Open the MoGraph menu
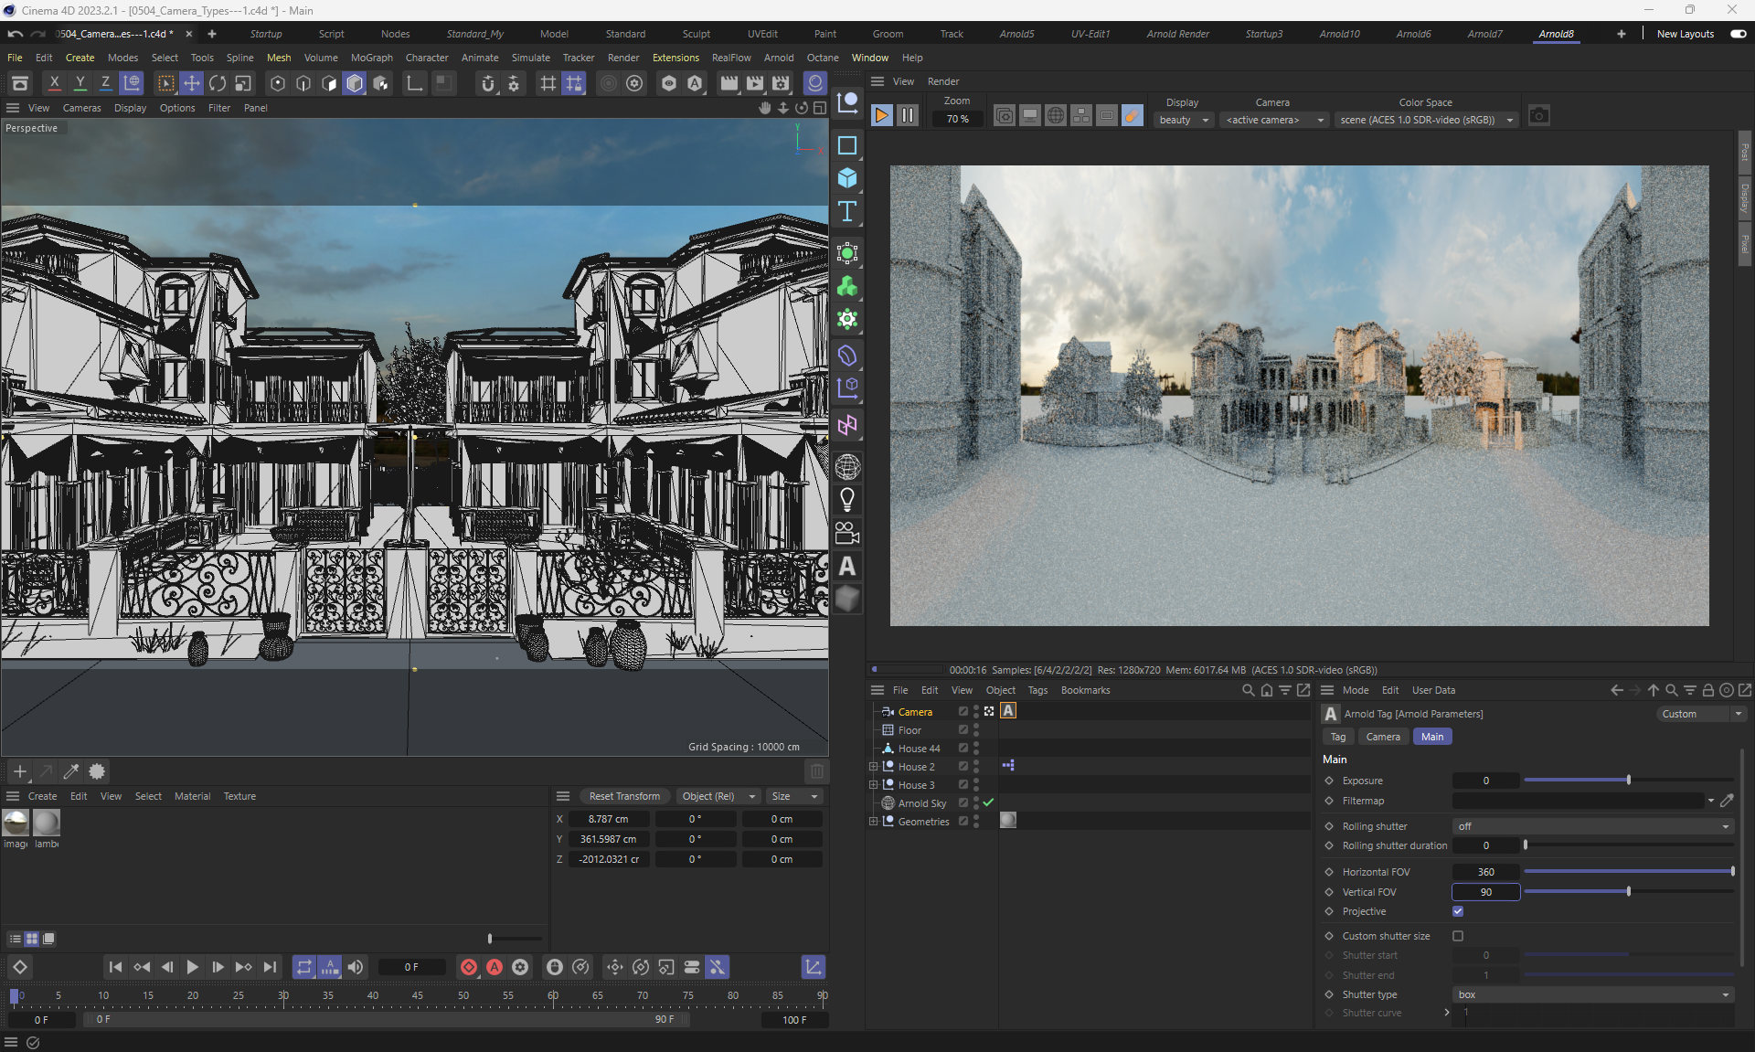1755x1052 pixels. point(371,58)
